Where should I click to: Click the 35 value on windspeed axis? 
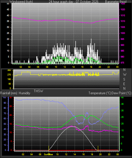click(x=8, y=21)
